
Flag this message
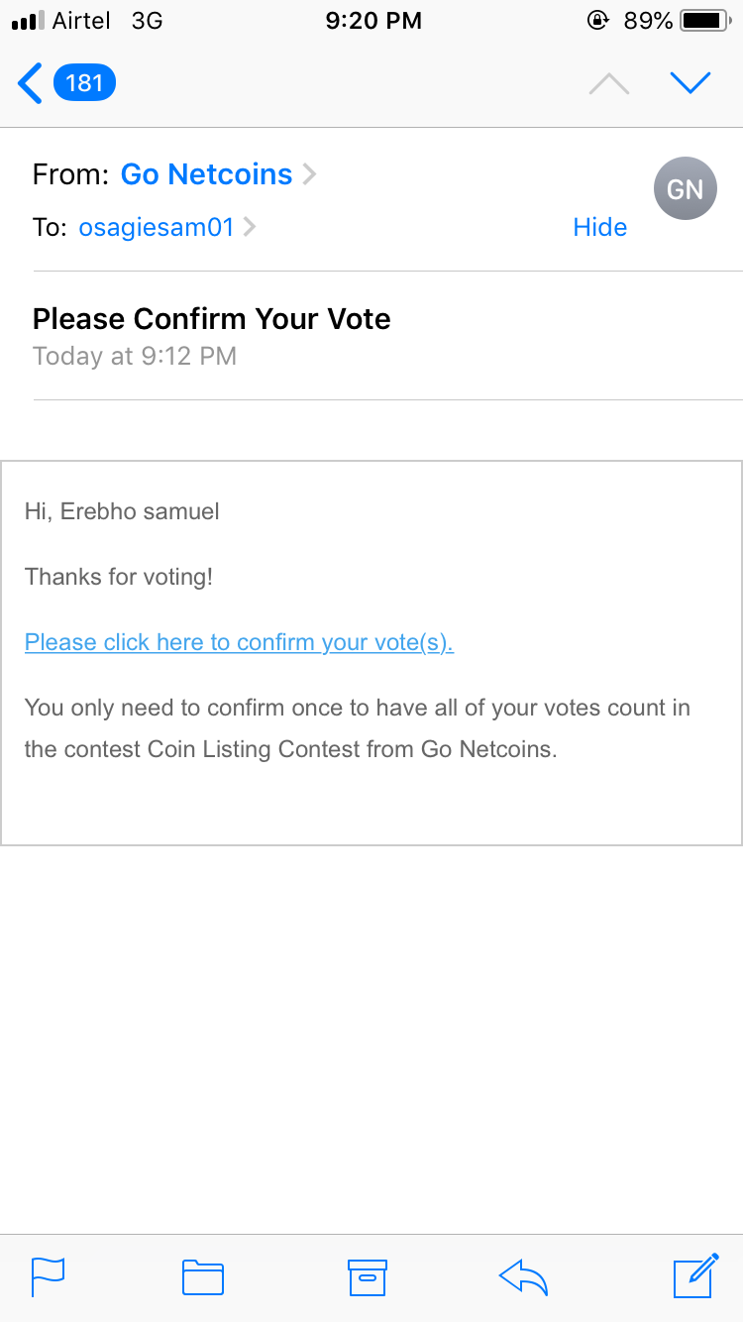click(x=49, y=1276)
